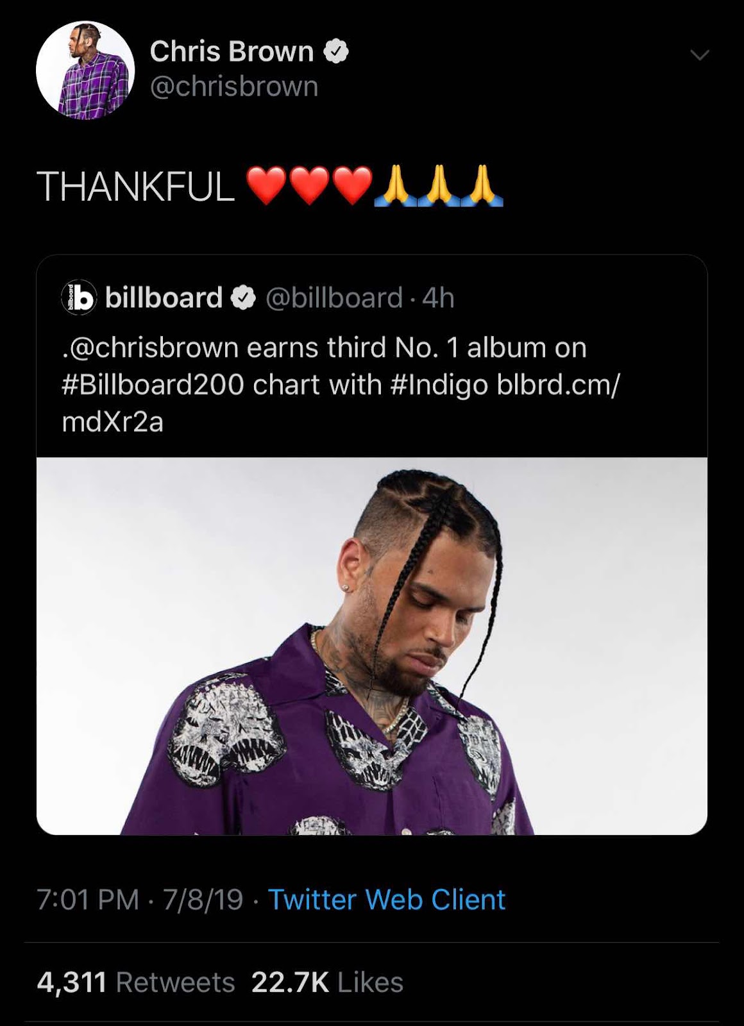View the 22.7K Likes list
Screen dimensions: 744x1026
327,982
